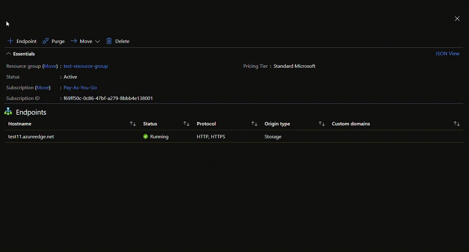Click the plus icon to add Endpoint
This screenshot has height=252, width=469.
click(x=10, y=41)
